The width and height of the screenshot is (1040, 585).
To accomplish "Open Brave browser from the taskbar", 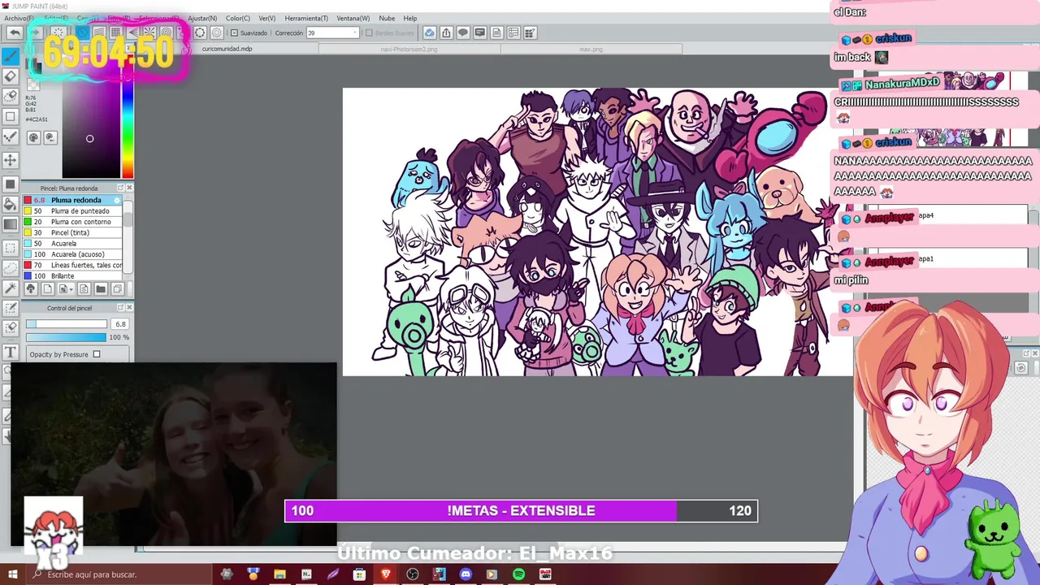I will click(386, 574).
